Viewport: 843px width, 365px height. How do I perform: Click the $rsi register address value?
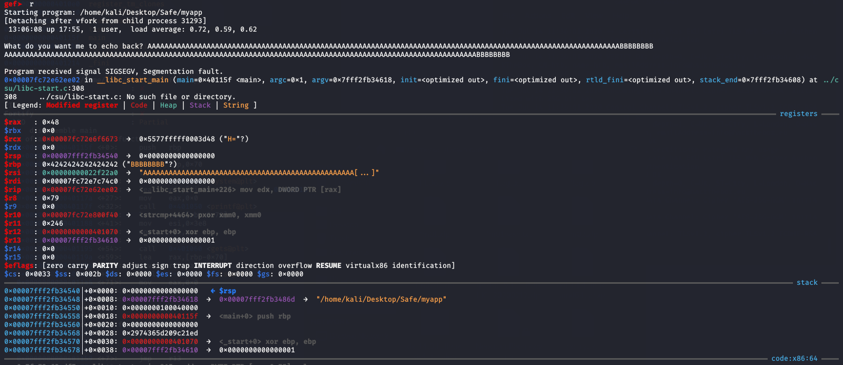click(x=80, y=172)
